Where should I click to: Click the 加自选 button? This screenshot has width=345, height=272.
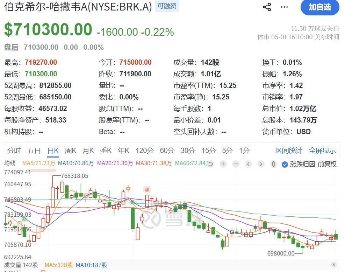[320, 7]
